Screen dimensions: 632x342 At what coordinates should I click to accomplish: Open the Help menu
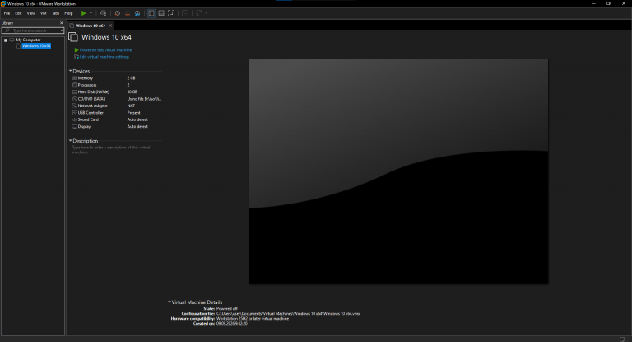pyautogui.click(x=68, y=13)
